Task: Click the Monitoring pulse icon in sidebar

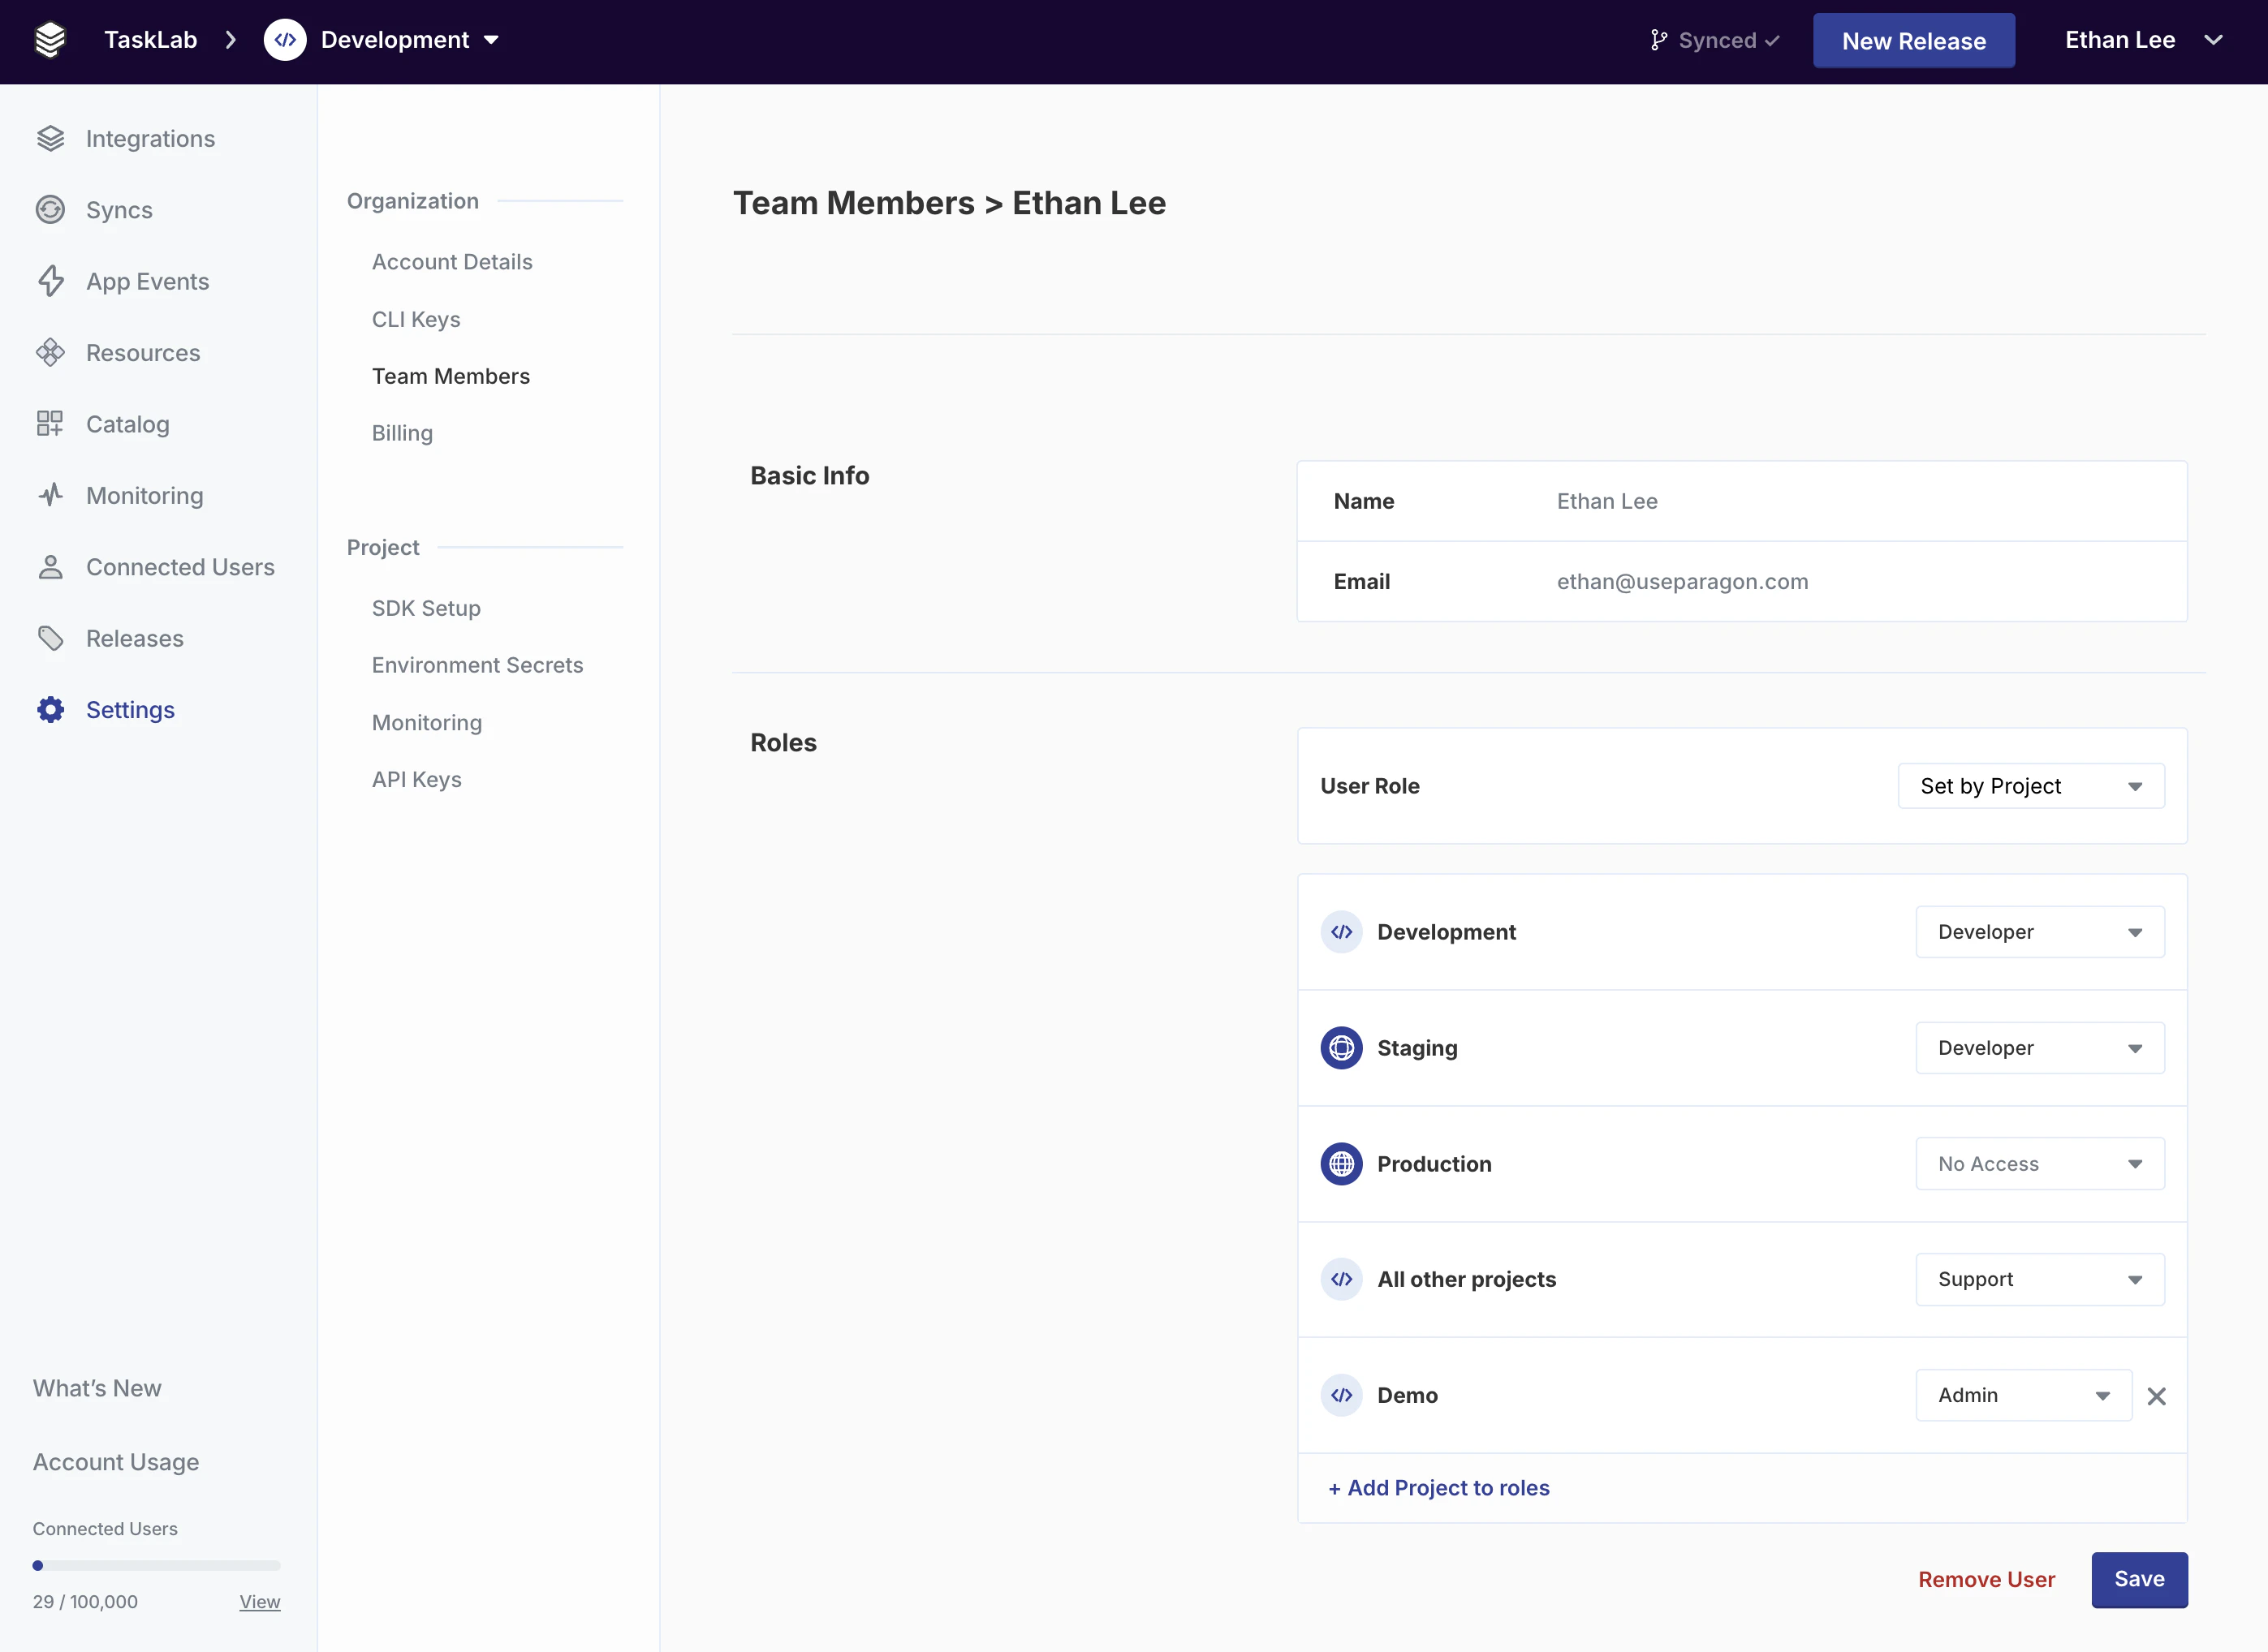Action: coord(50,495)
